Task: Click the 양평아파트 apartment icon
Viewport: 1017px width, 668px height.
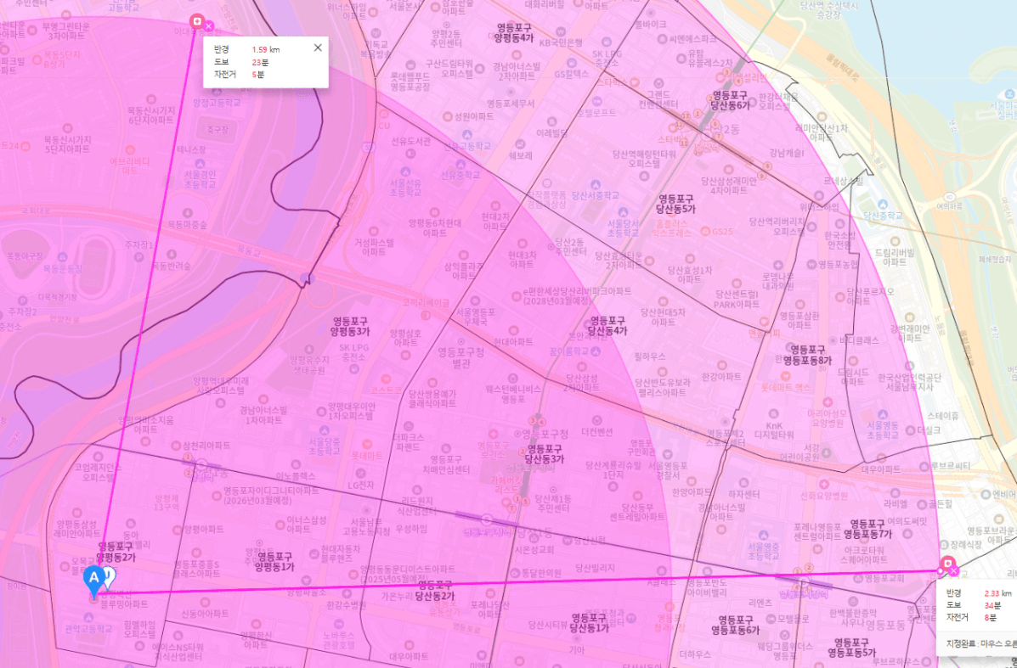Action: [177, 530]
